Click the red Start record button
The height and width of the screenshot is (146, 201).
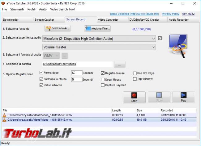pos(134,97)
